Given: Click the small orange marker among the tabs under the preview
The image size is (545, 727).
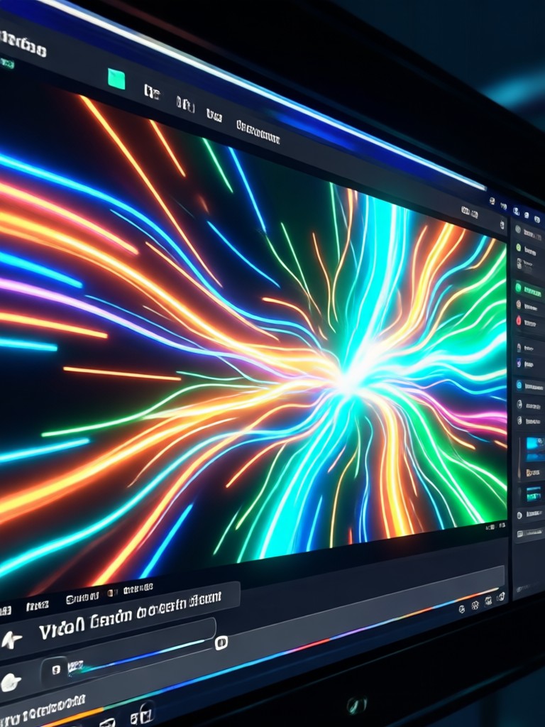Looking at the screenshot, I should pyautogui.click(x=110, y=593).
